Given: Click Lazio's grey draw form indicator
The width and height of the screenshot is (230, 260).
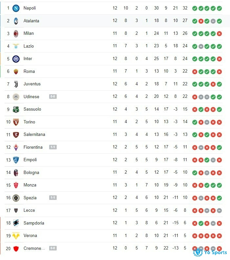Looking at the screenshot, I should 201,47.
